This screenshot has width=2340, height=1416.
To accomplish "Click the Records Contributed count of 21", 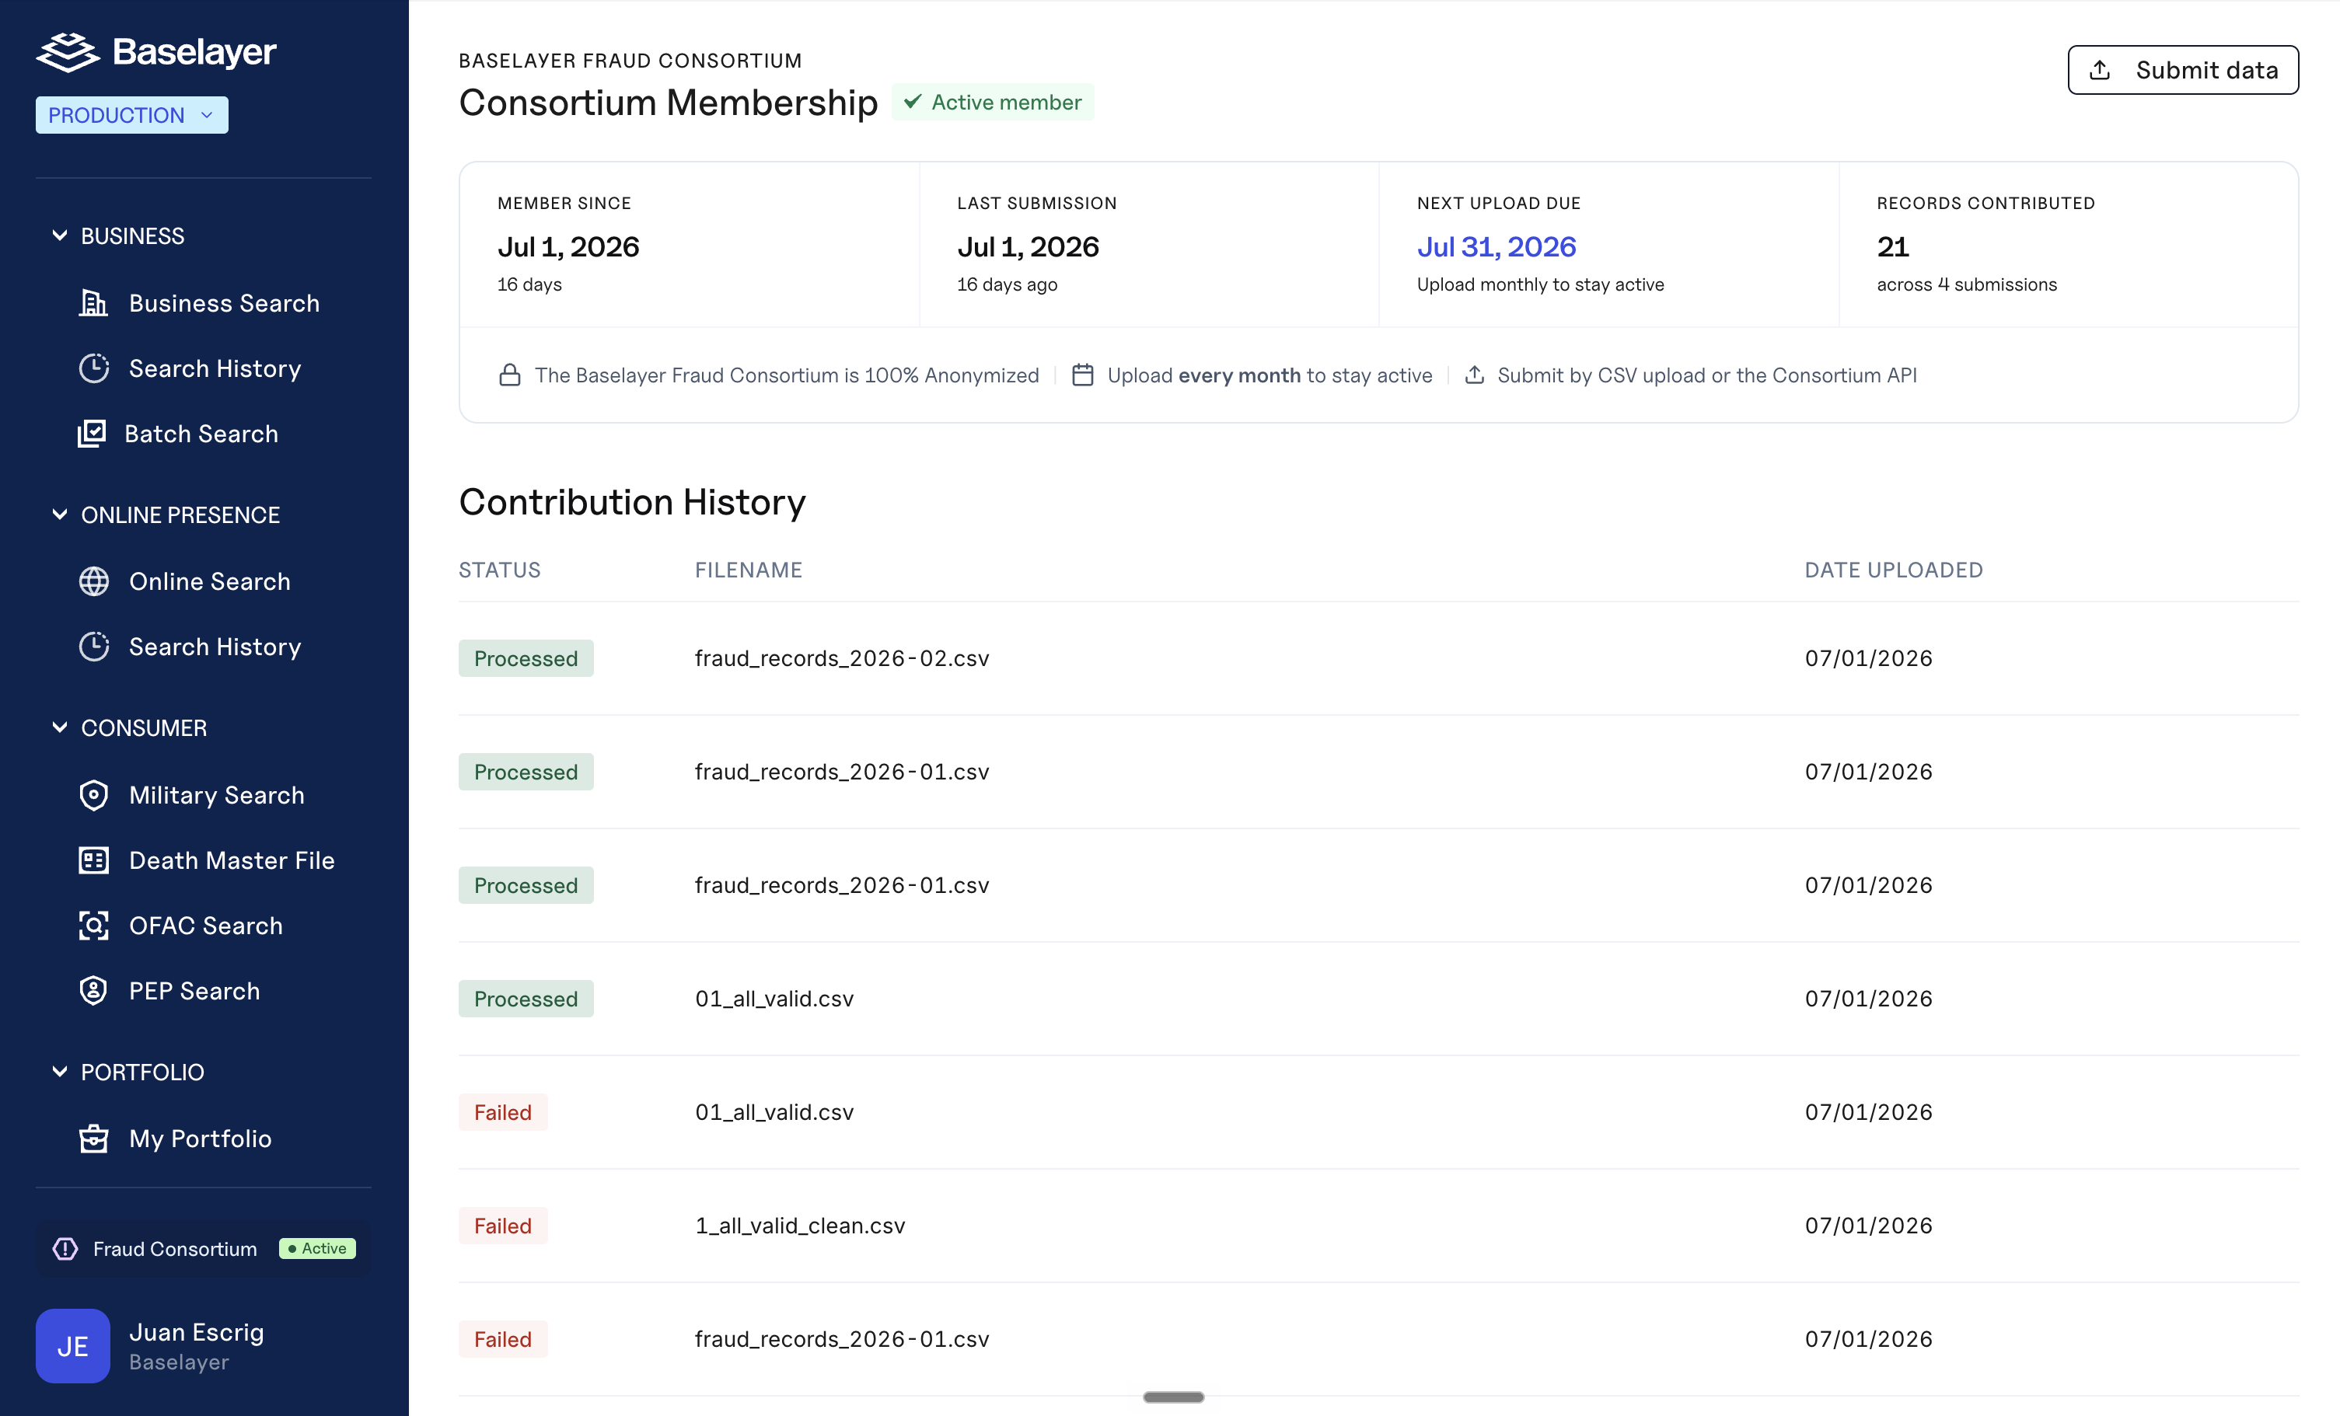I will 1893,247.
